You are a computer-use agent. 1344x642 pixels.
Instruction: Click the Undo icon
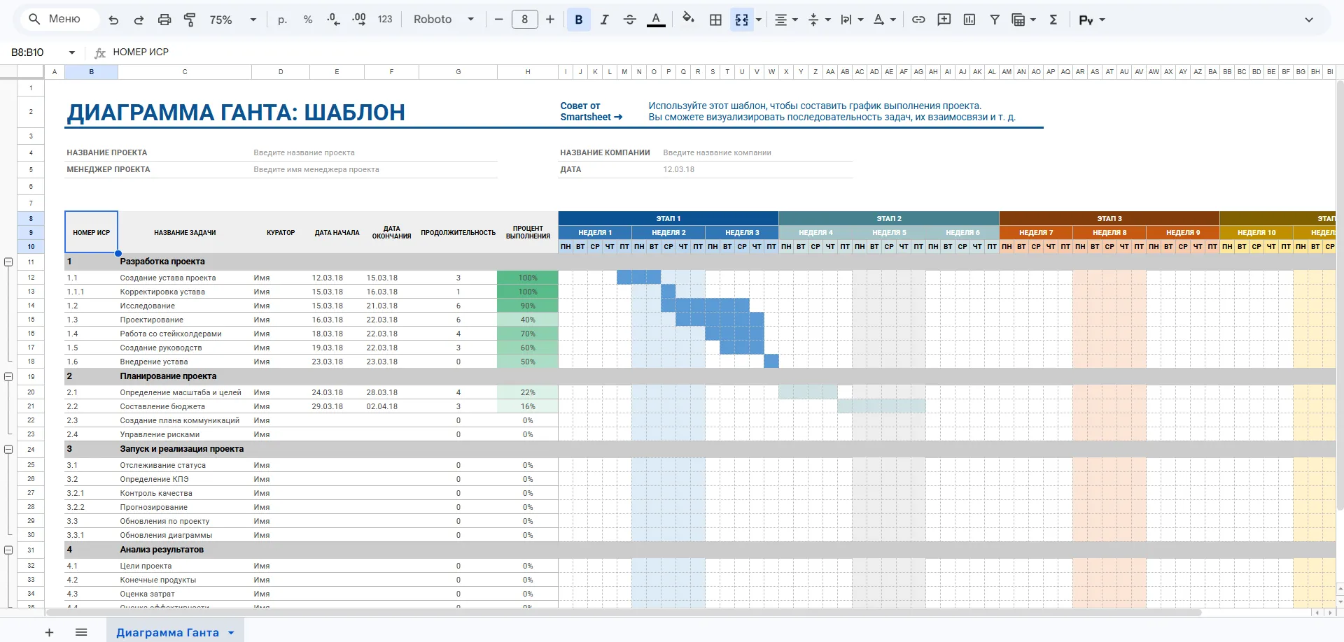(x=113, y=20)
